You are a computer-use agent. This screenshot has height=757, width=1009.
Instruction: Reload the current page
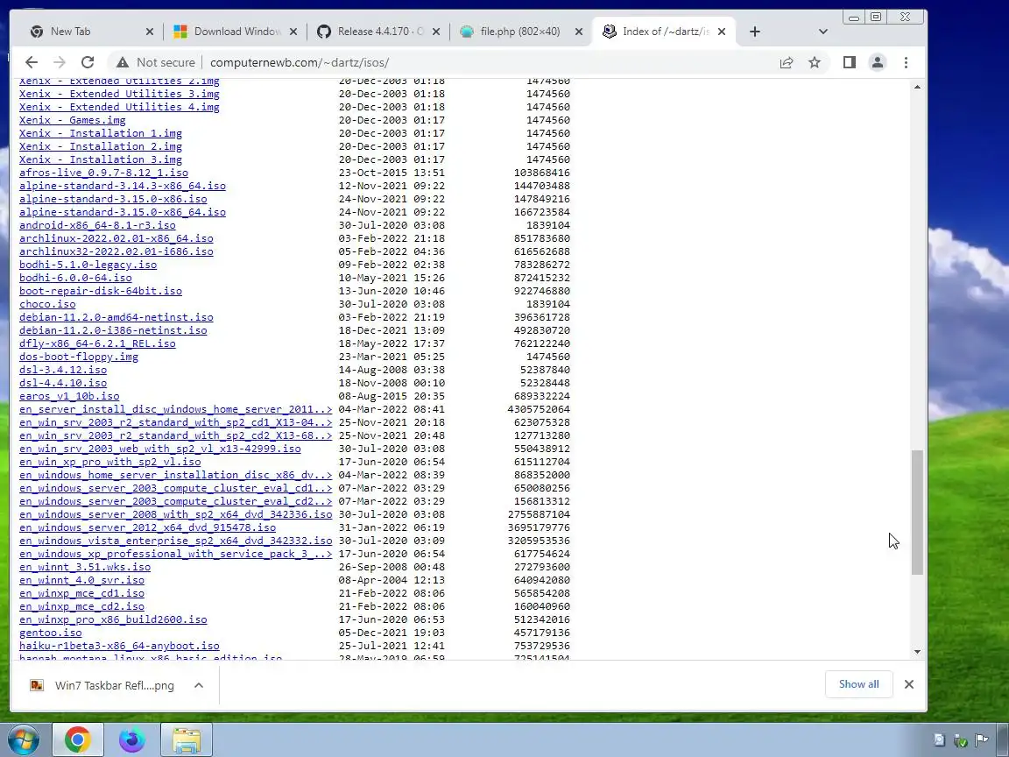pos(88,62)
